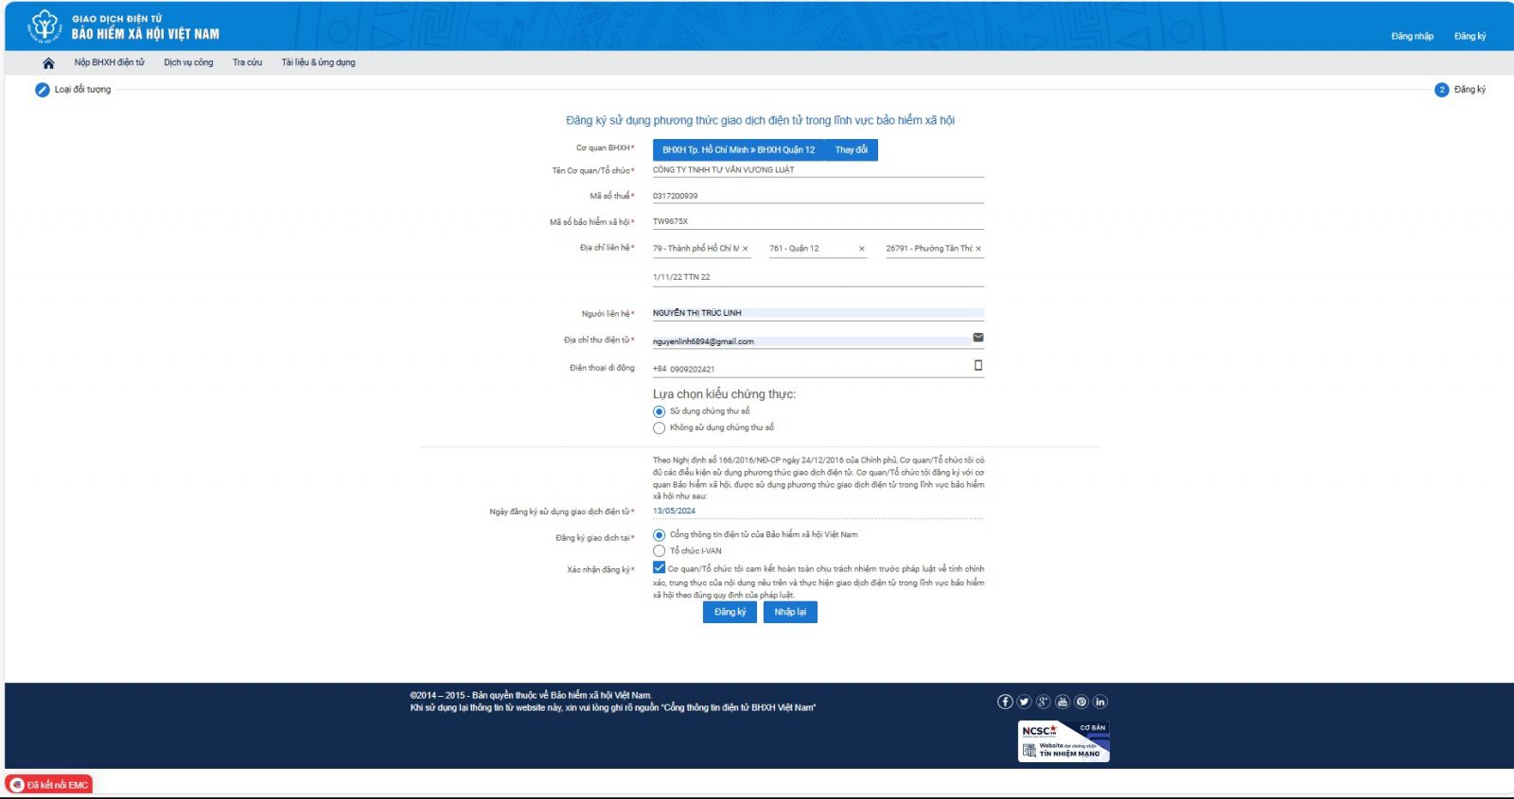Click the 'Thay đổi' button

point(851,150)
